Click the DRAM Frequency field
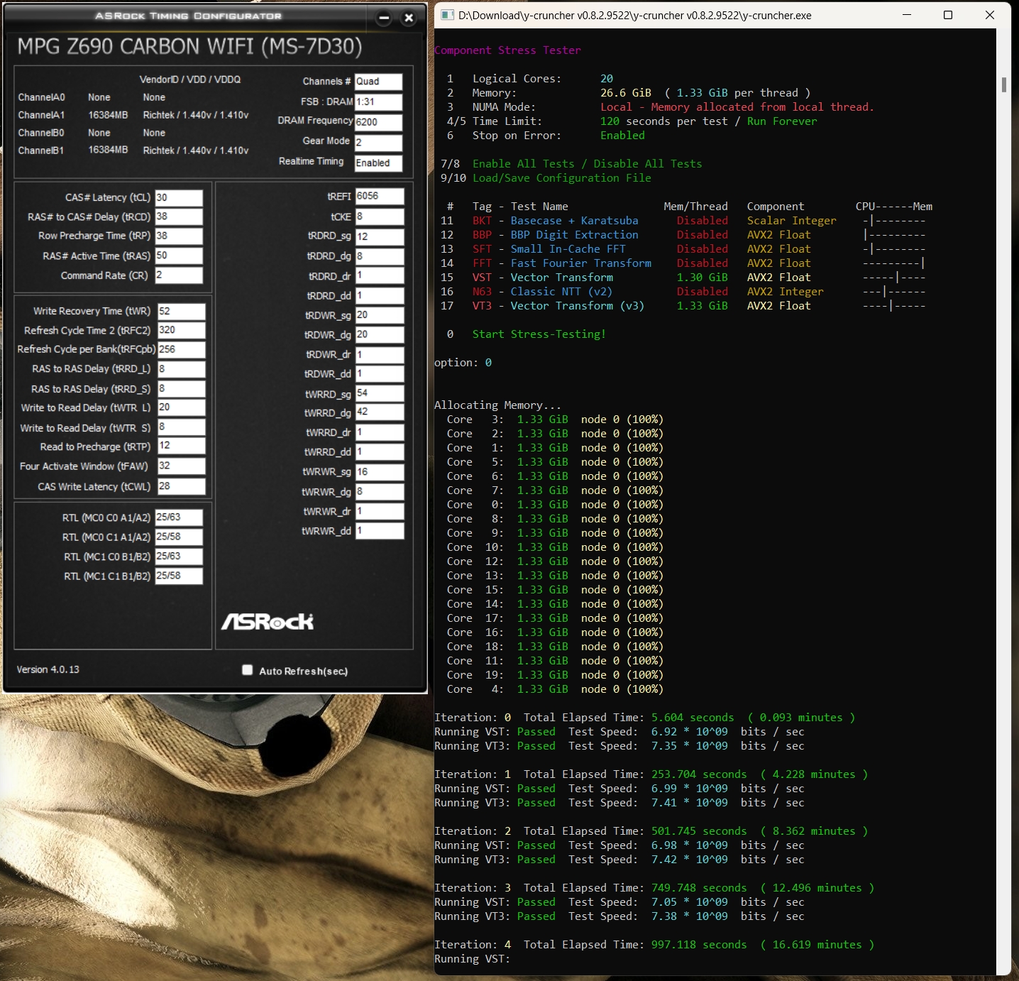The height and width of the screenshot is (981, 1019). pos(378,122)
